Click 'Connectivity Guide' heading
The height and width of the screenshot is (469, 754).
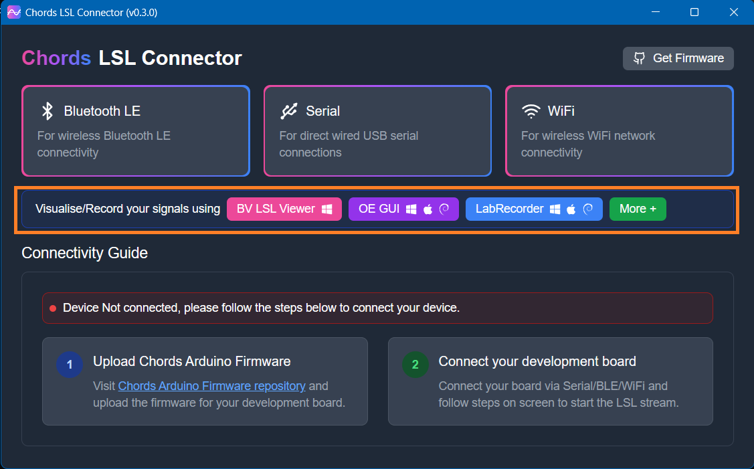tap(84, 253)
